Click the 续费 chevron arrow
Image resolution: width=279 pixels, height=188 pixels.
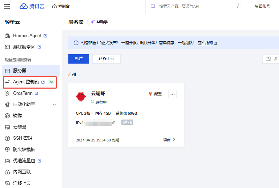click(x=174, y=140)
